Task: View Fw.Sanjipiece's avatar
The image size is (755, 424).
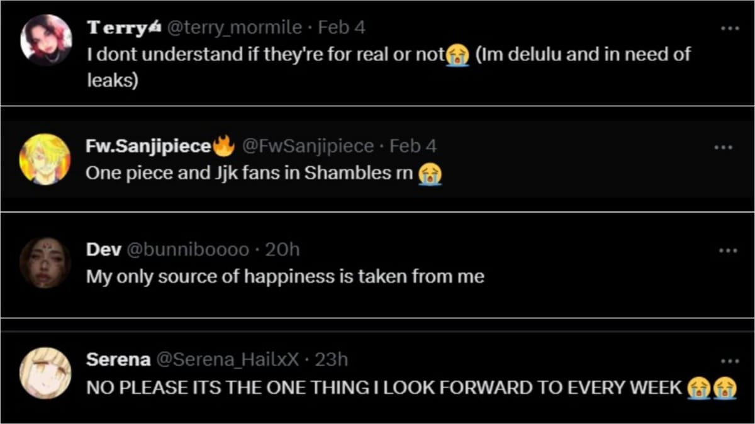Action: click(x=45, y=159)
